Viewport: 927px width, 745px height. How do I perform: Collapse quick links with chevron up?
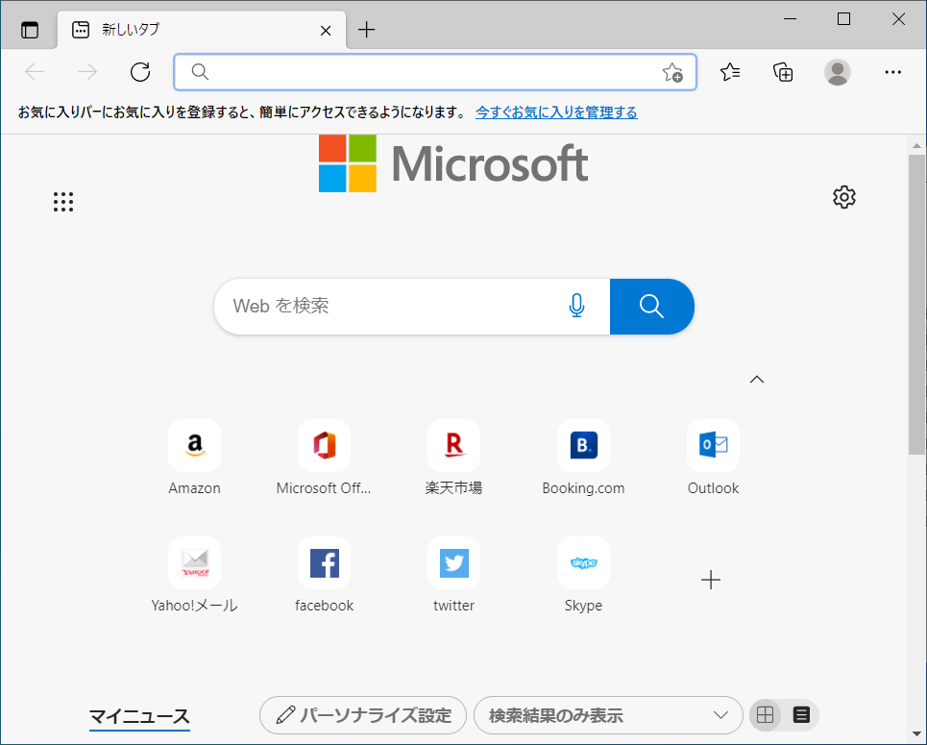pyautogui.click(x=757, y=380)
